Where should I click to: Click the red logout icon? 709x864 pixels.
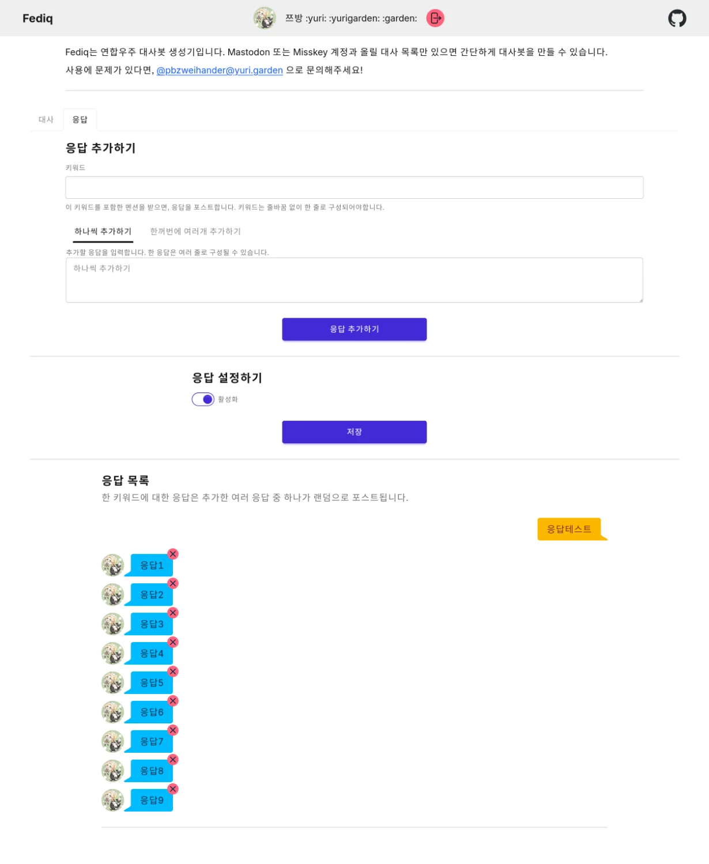(x=435, y=18)
